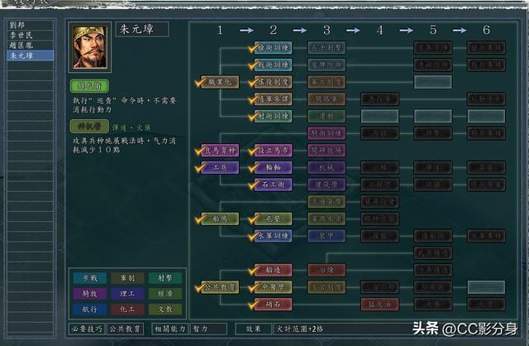Select the 水軍訓練 tech node
529x346 pixels.
(x=273, y=236)
